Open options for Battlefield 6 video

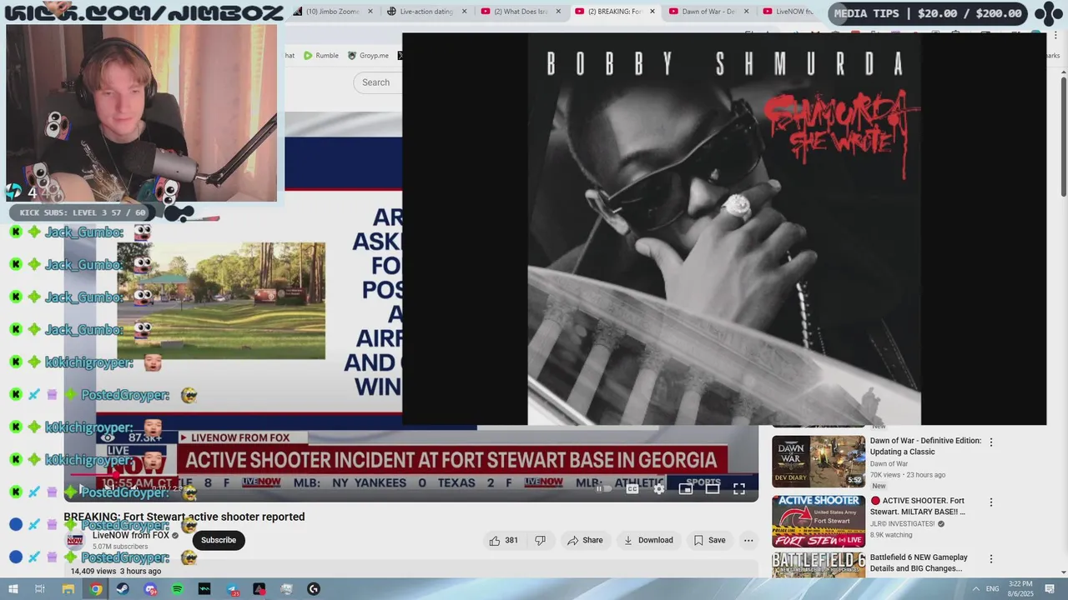(991, 559)
